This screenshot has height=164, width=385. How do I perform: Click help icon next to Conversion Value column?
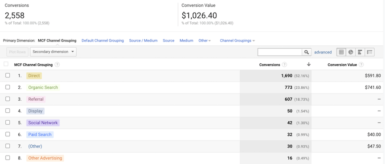point(361,65)
